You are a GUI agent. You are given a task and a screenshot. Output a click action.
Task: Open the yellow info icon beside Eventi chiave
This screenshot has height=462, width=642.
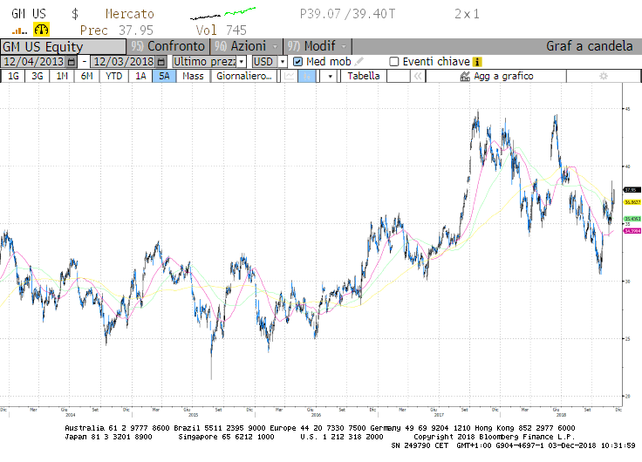click(476, 62)
